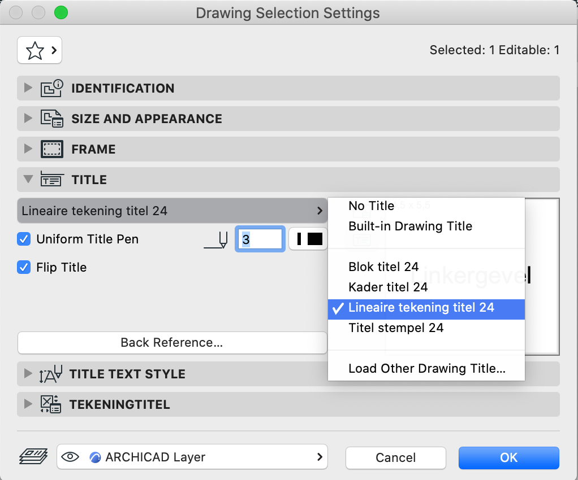Viewport: 578px width, 480px height.
Task: Expand the SIZE AND APPEARANCE section
Action: pyautogui.click(x=28, y=118)
